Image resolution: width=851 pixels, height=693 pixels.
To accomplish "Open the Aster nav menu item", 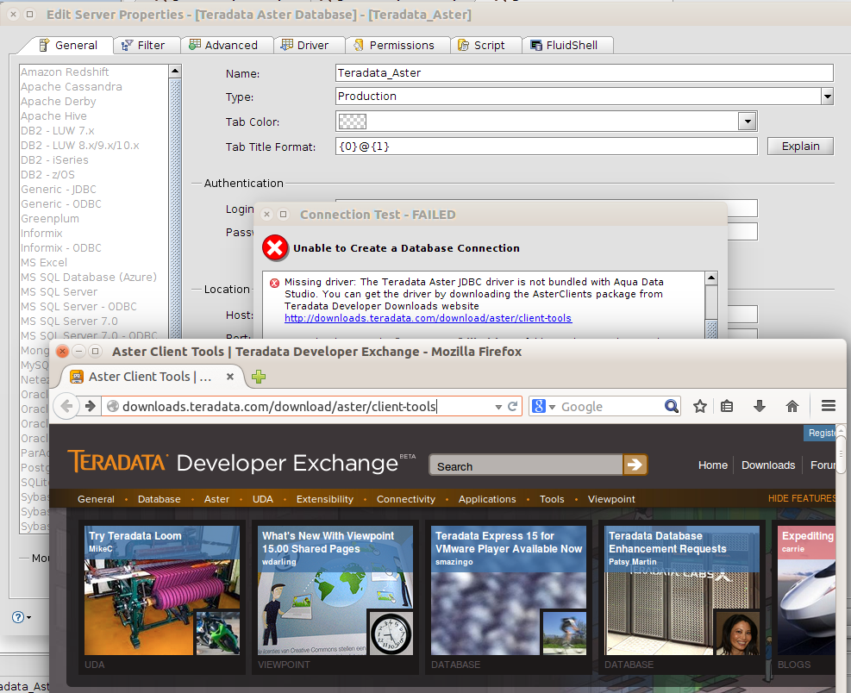I will pyautogui.click(x=216, y=499).
